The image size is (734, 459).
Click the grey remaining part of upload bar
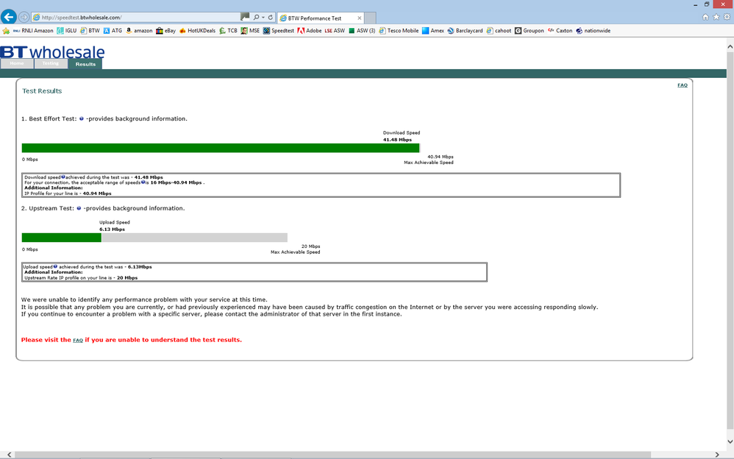click(x=195, y=238)
